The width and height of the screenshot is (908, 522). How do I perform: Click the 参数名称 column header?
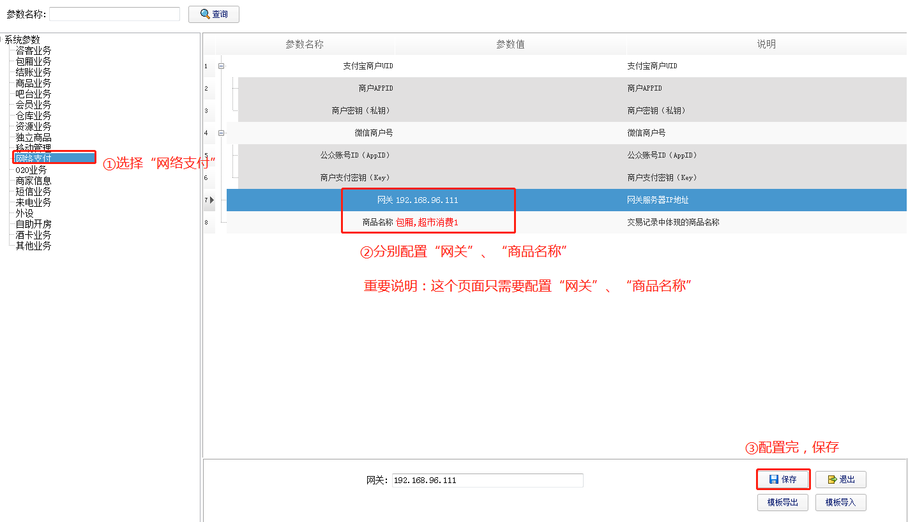pos(305,44)
